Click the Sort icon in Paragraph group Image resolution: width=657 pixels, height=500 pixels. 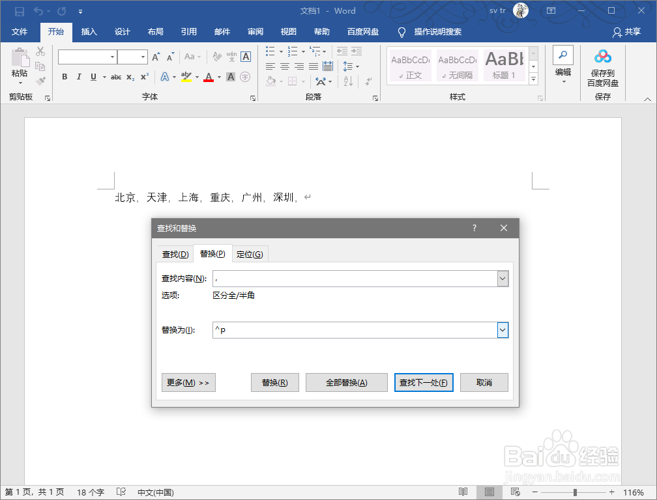click(x=347, y=81)
